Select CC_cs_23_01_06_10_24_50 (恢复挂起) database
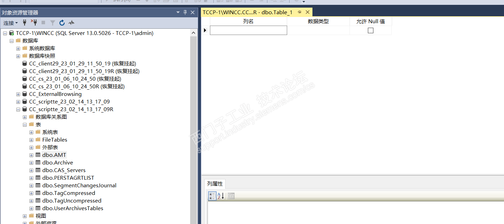The height and width of the screenshot is (224, 504). click(75, 79)
